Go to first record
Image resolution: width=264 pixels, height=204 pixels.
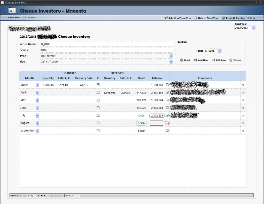(21, 196)
